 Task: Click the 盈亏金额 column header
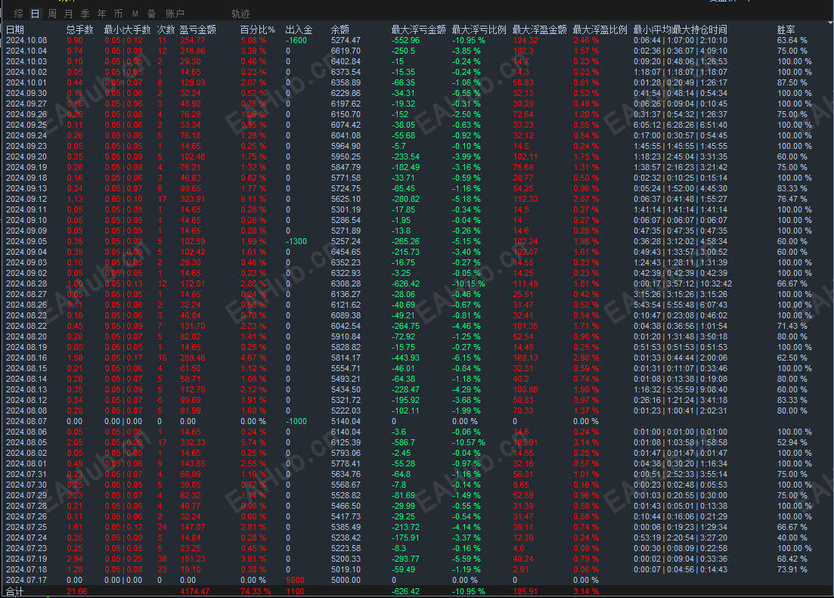(198, 29)
